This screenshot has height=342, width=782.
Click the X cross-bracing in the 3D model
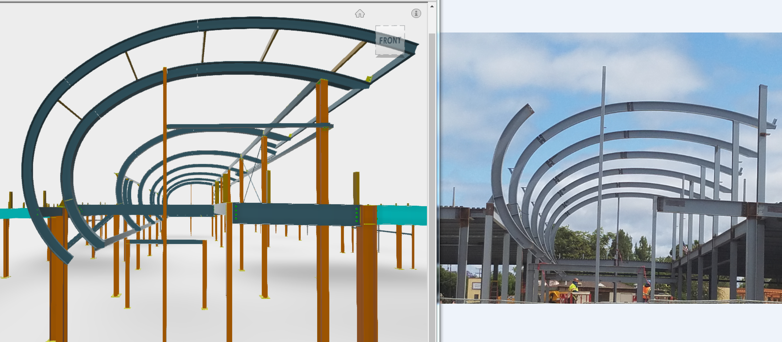pyautogui.click(x=252, y=187)
